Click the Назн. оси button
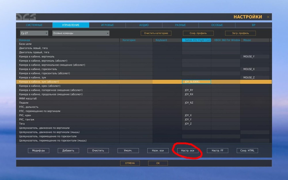The width and height of the screenshot is (288, 180). point(158,151)
